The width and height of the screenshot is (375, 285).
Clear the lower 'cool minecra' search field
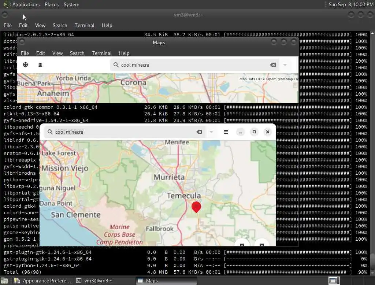[x=199, y=132]
